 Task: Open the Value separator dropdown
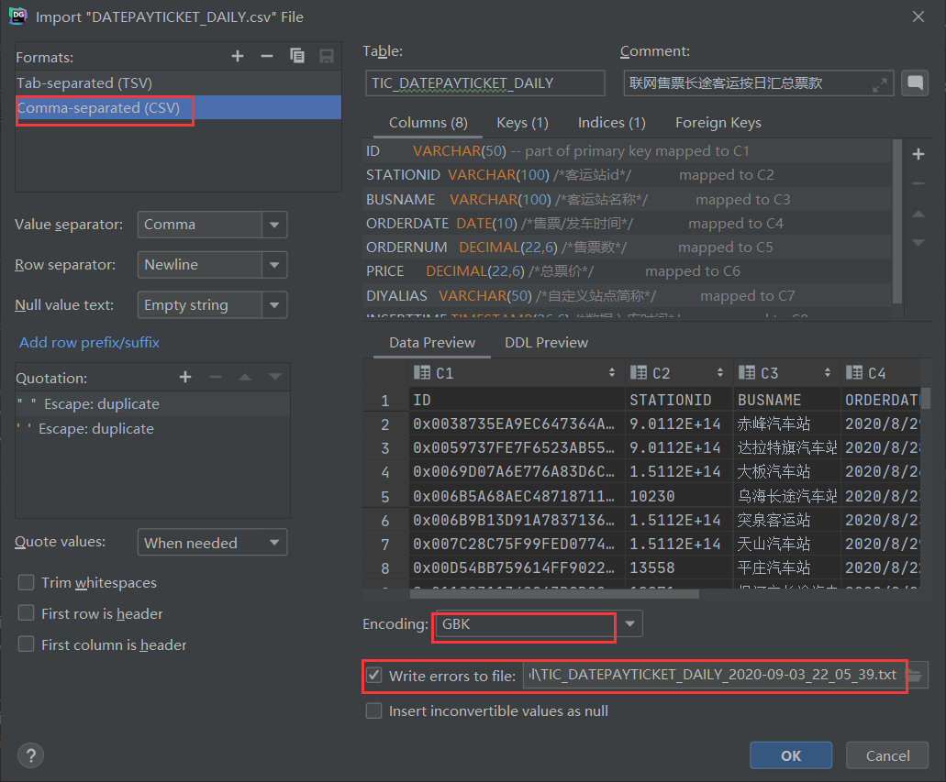[x=274, y=224]
